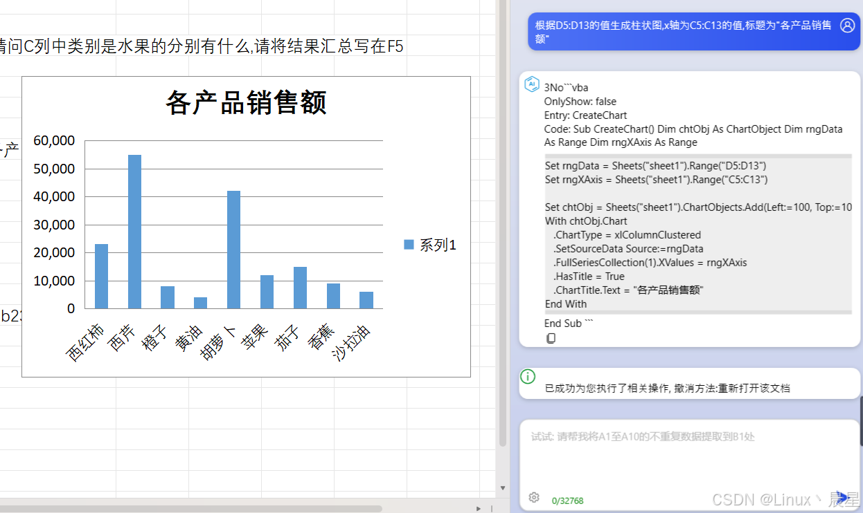Click the sheet vertical scrollbar down arrow

click(x=503, y=487)
